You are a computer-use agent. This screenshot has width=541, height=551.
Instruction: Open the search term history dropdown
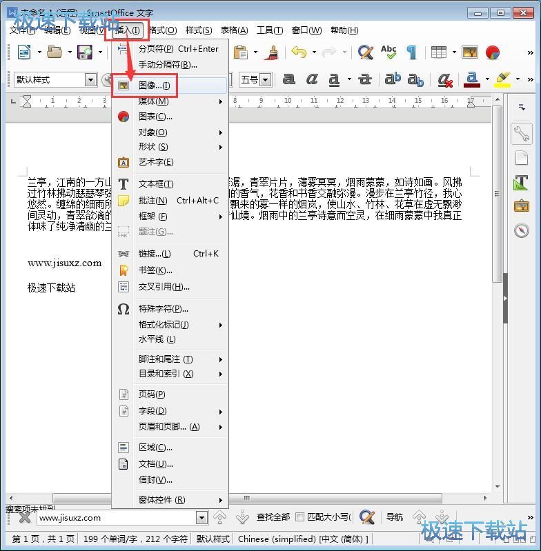[201, 518]
